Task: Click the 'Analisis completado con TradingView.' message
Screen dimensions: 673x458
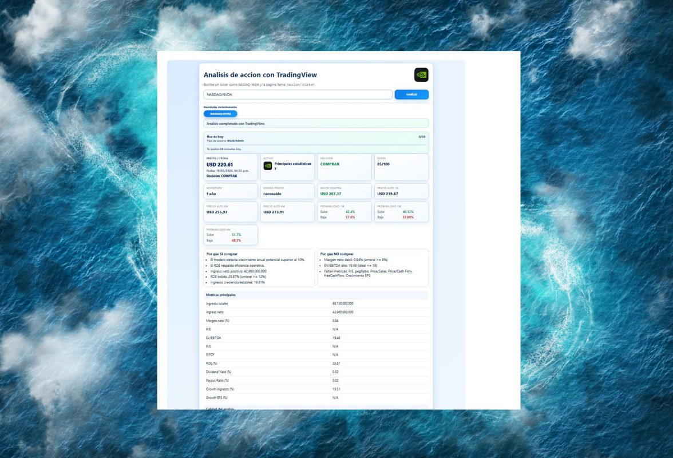Action: pos(236,124)
